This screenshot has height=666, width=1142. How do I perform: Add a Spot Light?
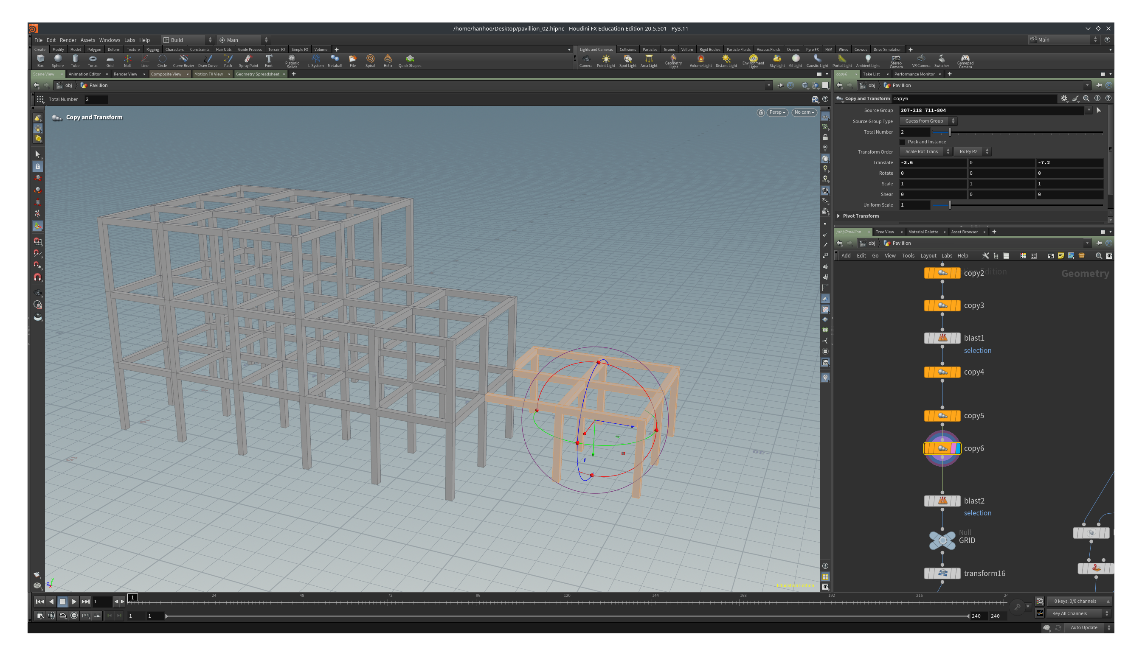(x=627, y=61)
